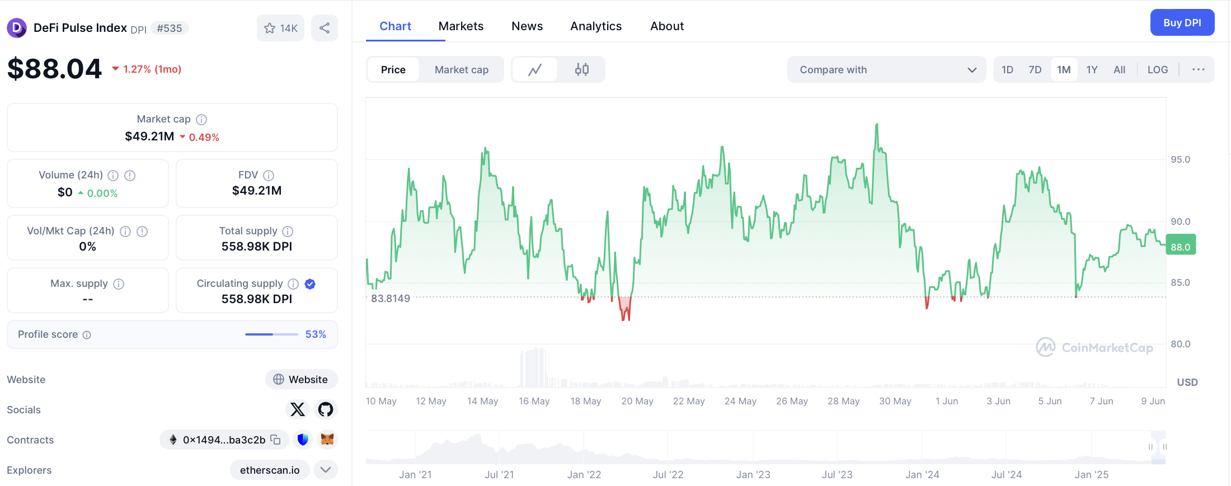Viewport: 1231px width, 486px height.
Task: Set chart range to 7D
Action: coord(1035,69)
